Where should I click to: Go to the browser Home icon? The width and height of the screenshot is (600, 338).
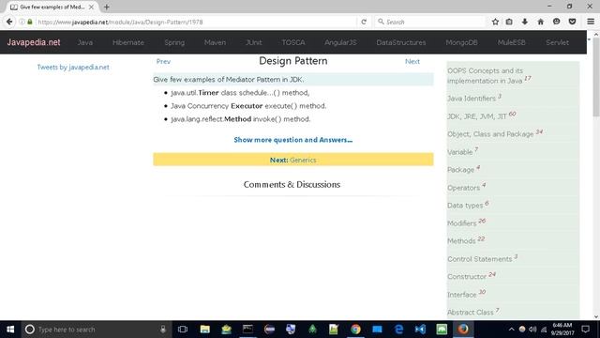point(540,22)
